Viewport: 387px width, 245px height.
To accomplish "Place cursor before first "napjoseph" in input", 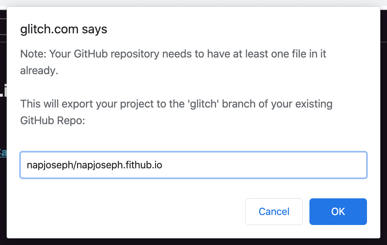I will [x=27, y=165].
